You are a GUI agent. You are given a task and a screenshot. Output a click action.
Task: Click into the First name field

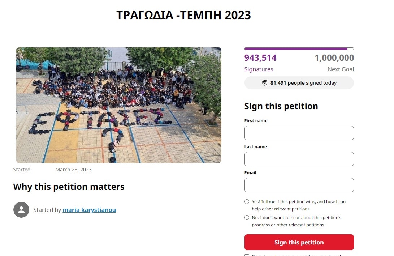[299, 133]
